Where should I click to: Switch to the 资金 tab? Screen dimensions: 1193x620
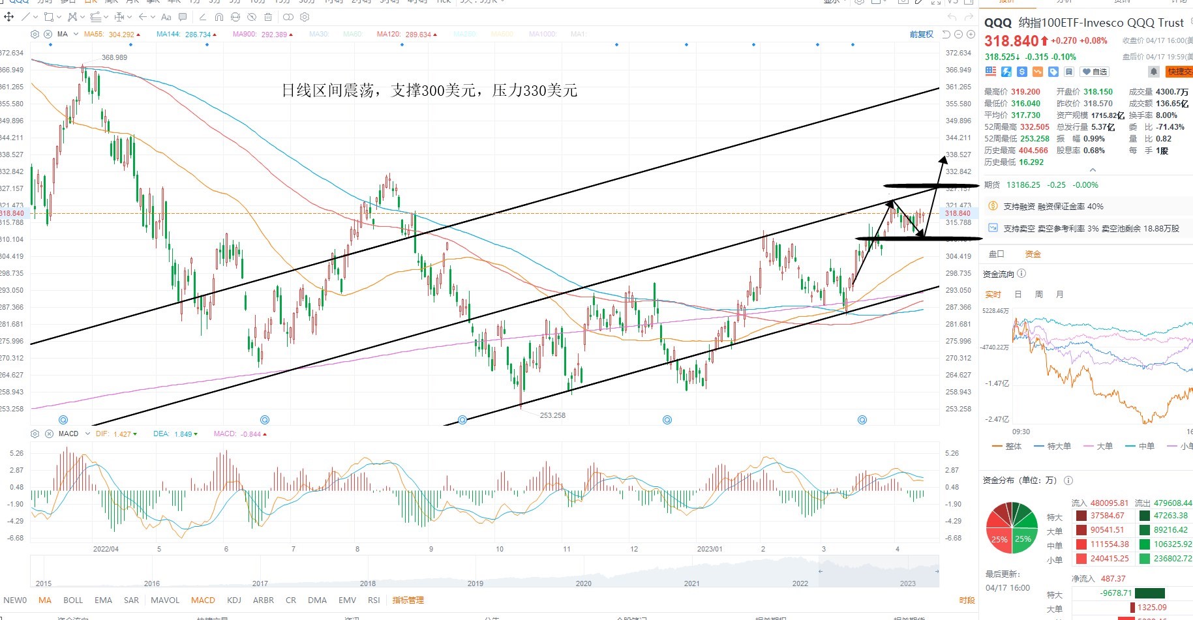tap(1033, 254)
